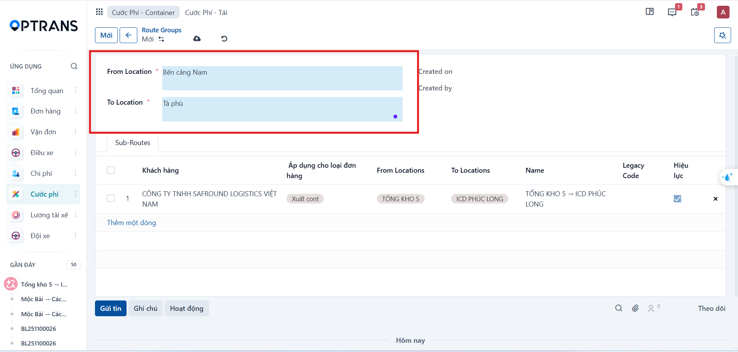Toggle the Hiệu lực checkbox in row 1
Screen dimensions: 738x352
[x=677, y=199]
